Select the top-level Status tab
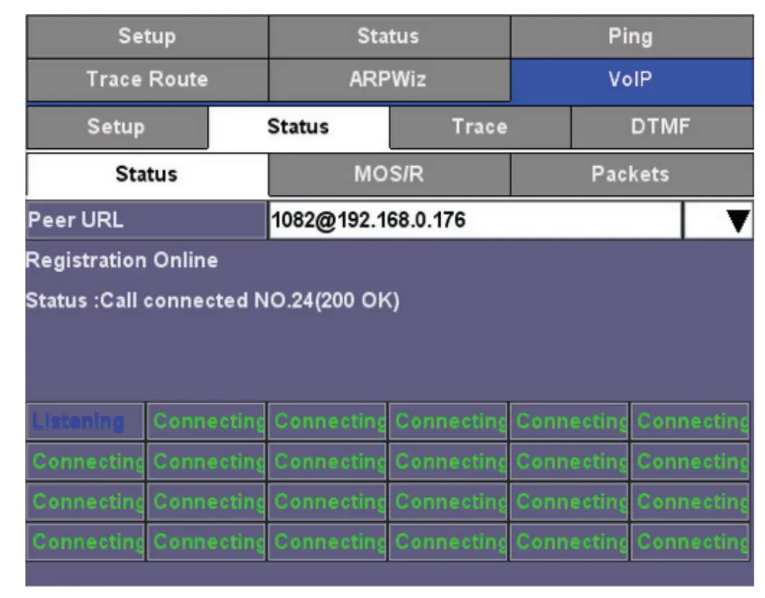The height and width of the screenshot is (598, 765). [x=387, y=36]
